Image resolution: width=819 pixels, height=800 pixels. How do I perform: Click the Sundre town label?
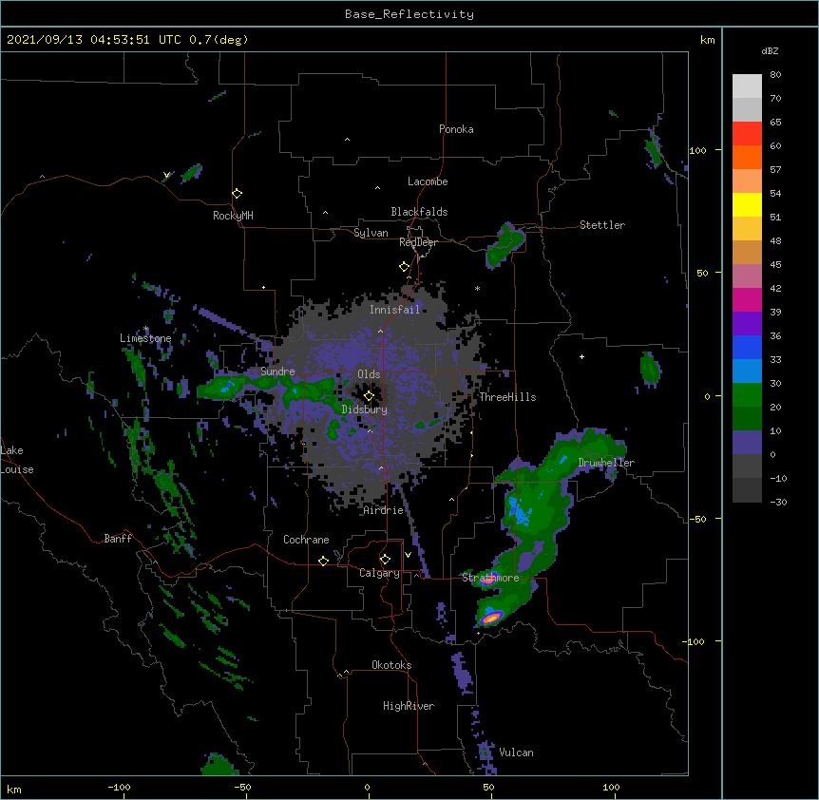pyautogui.click(x=277, y=371)
